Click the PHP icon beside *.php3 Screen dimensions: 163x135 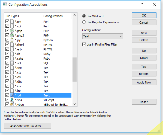click(12, 35)
